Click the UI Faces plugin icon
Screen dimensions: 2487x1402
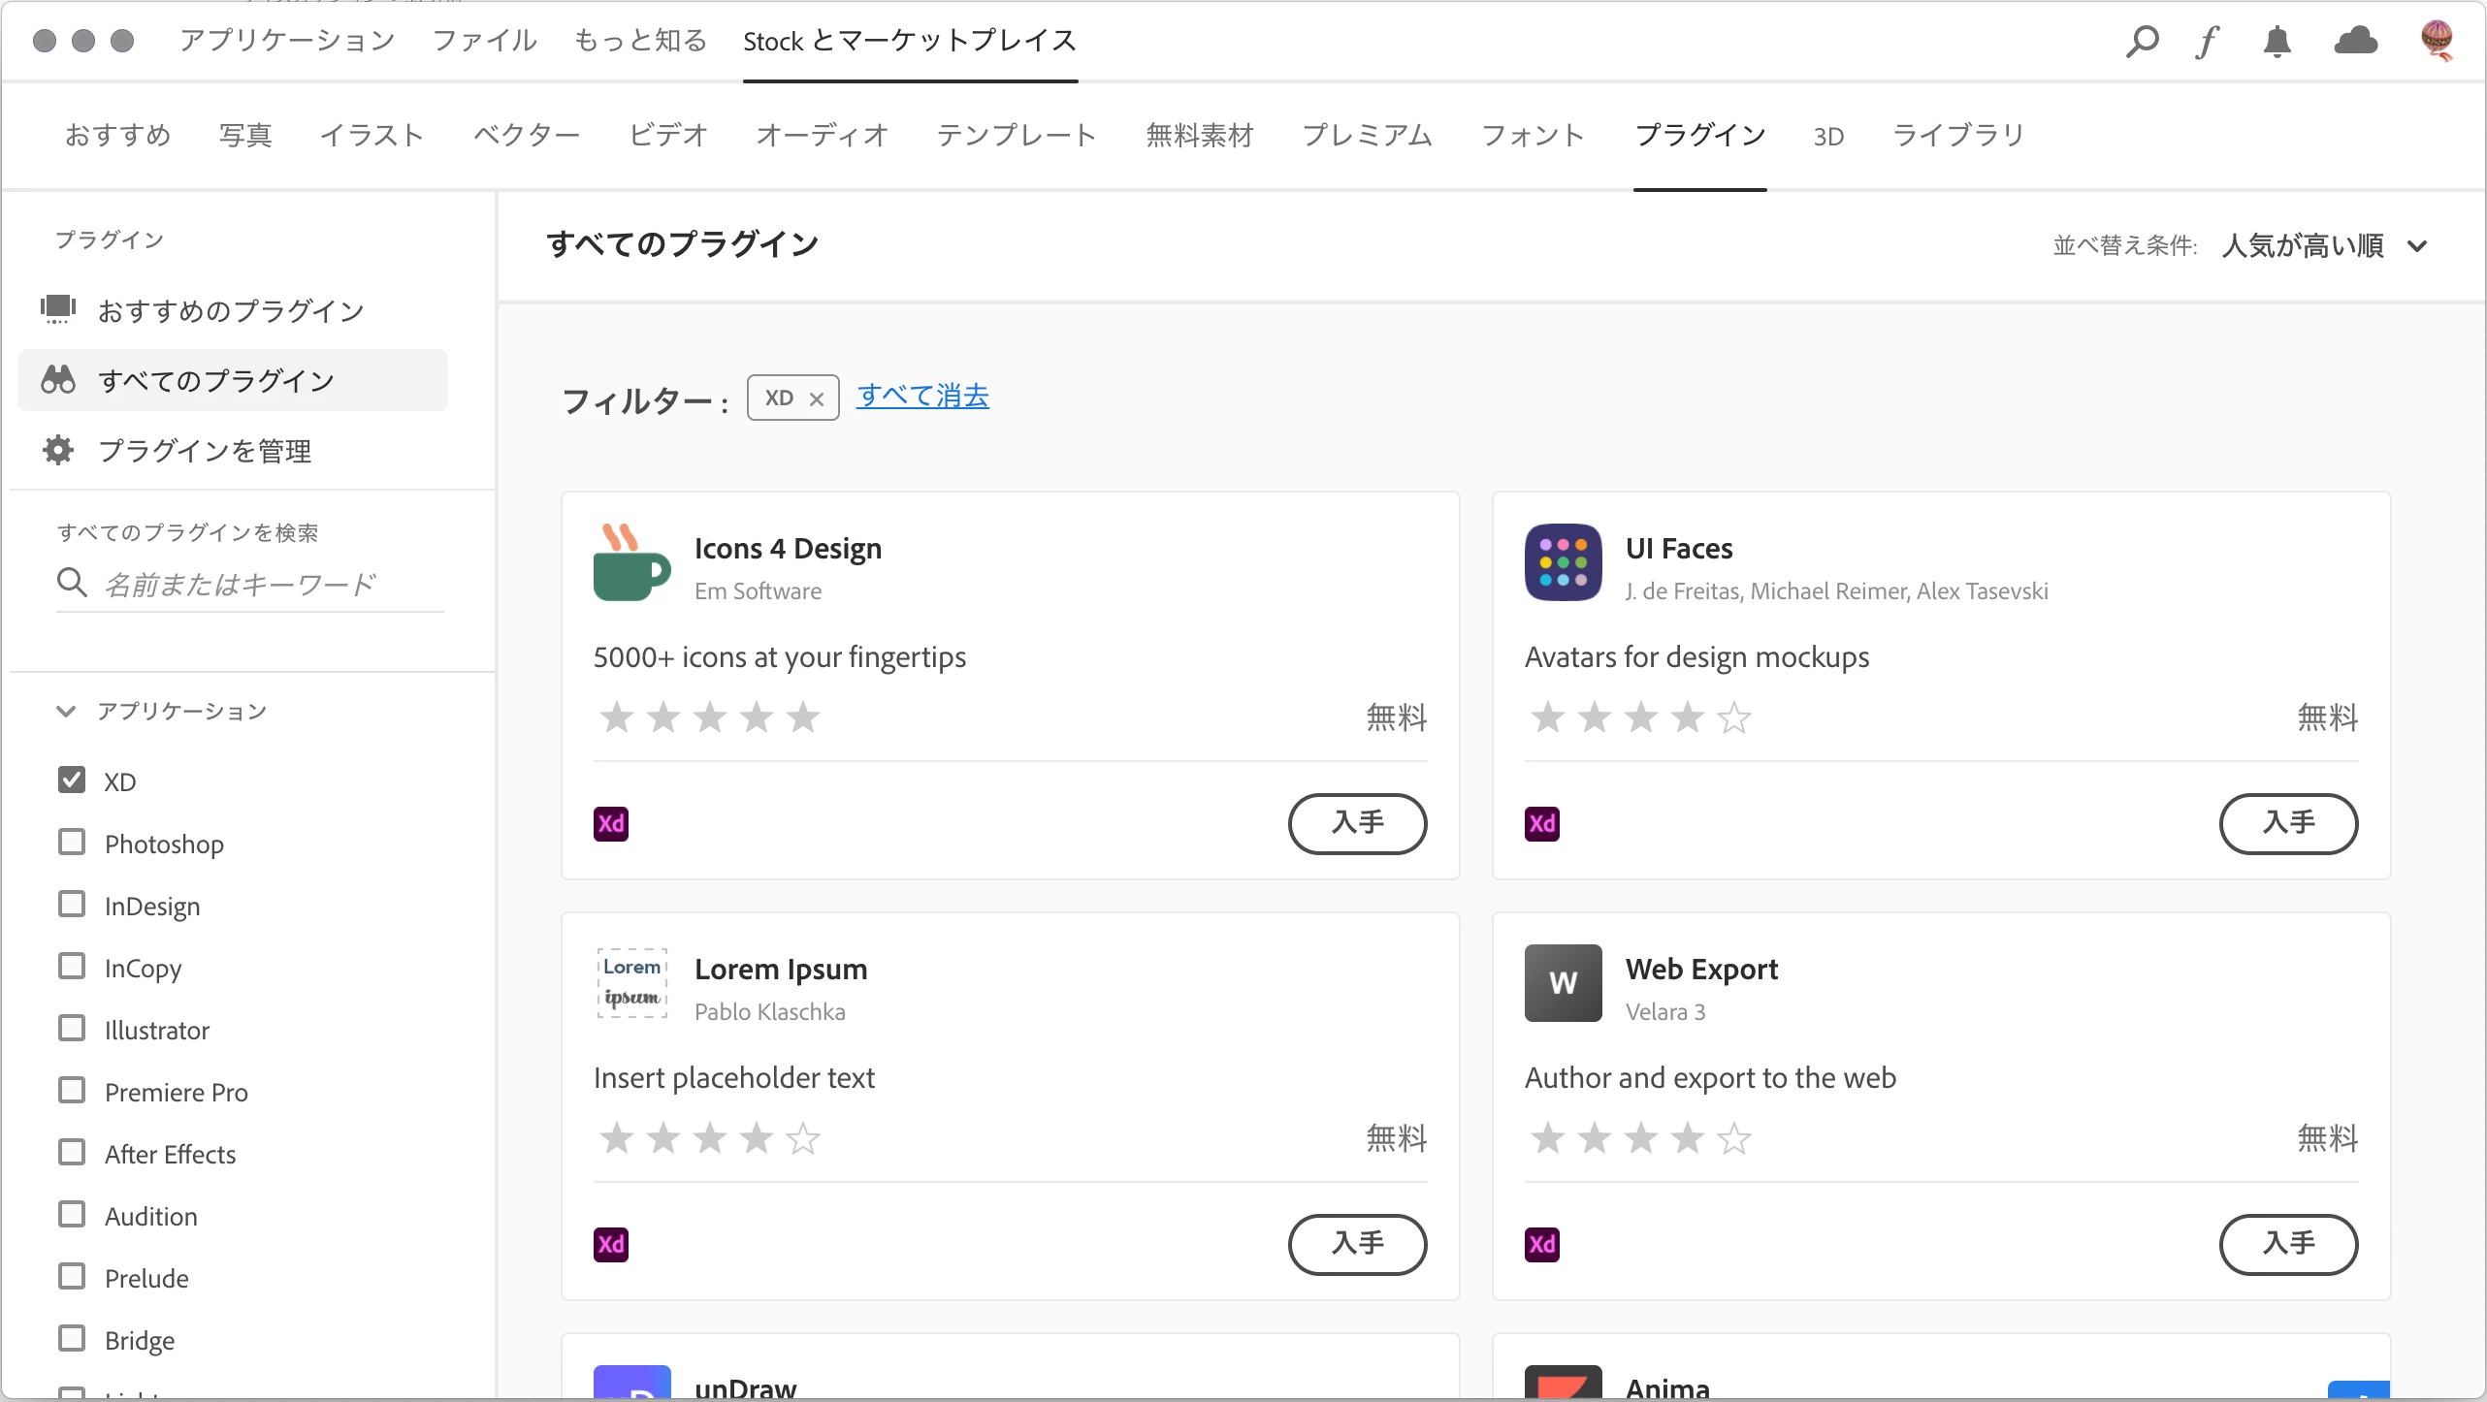tap(1563, 563)
